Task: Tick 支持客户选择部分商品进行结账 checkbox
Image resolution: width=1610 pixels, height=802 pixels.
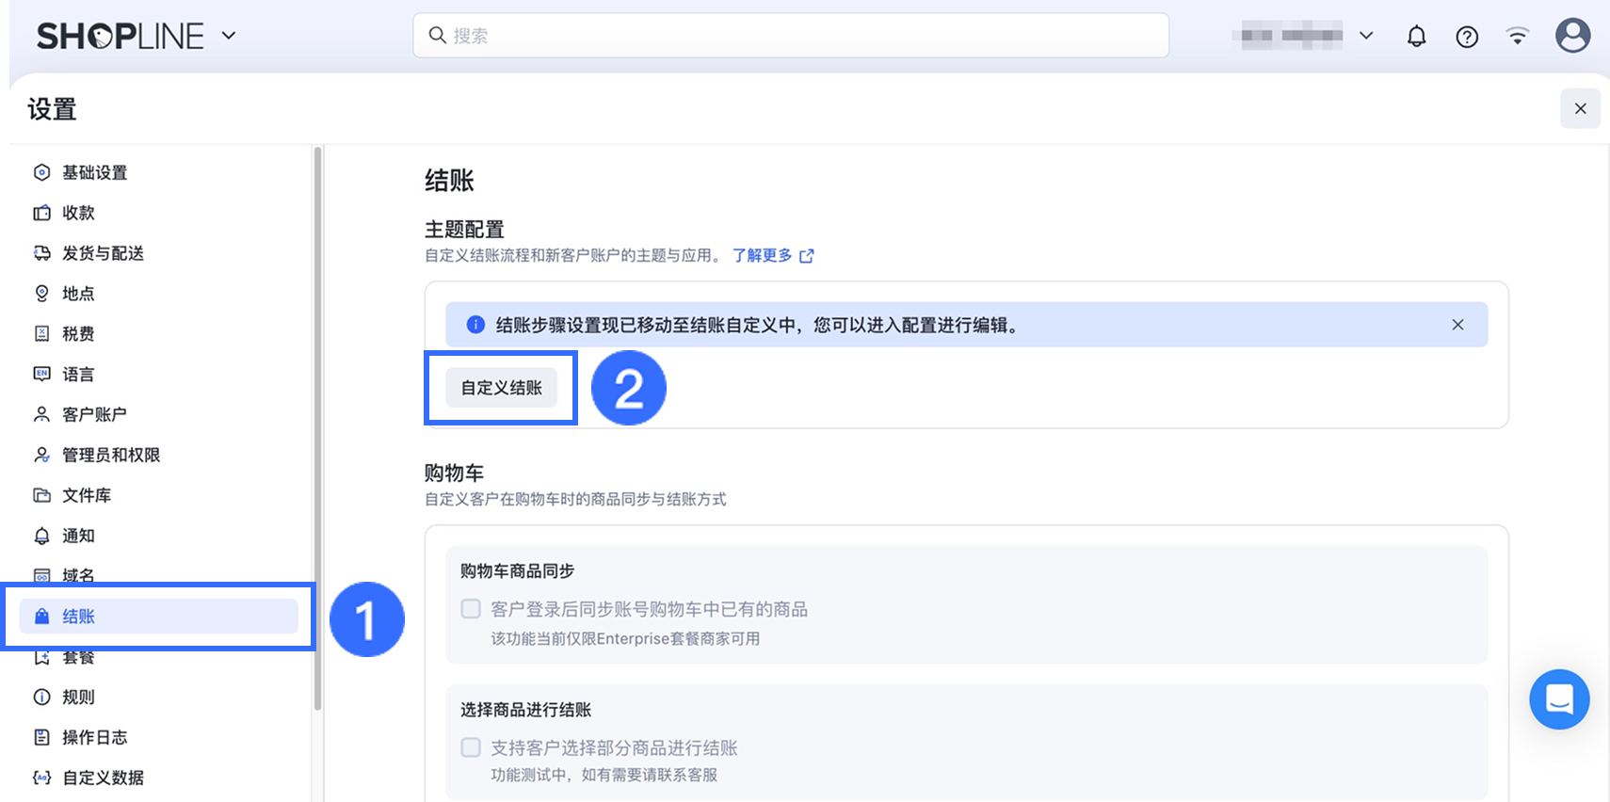Action: click(x=471, y=747)
